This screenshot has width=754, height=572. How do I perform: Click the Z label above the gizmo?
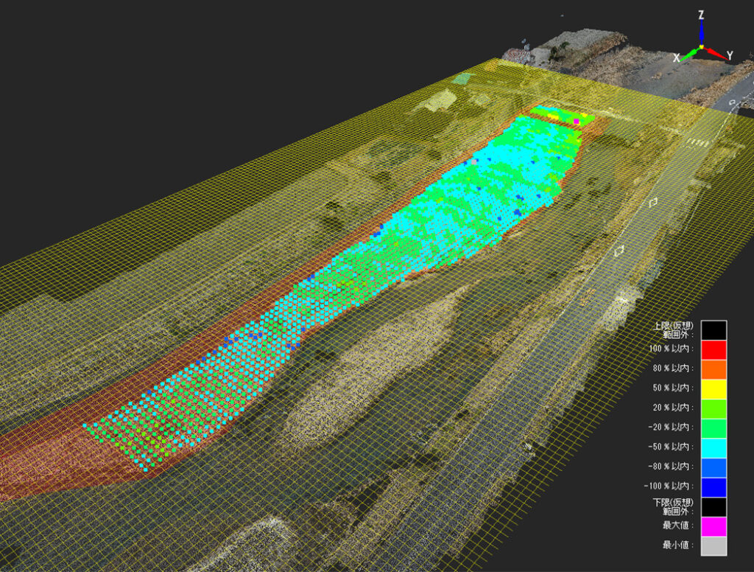coord(701,15)
